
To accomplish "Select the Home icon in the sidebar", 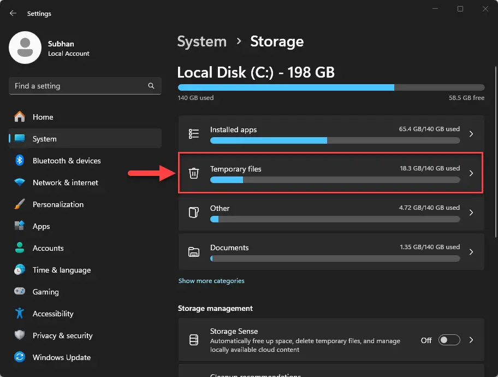I will pos(24,116).
